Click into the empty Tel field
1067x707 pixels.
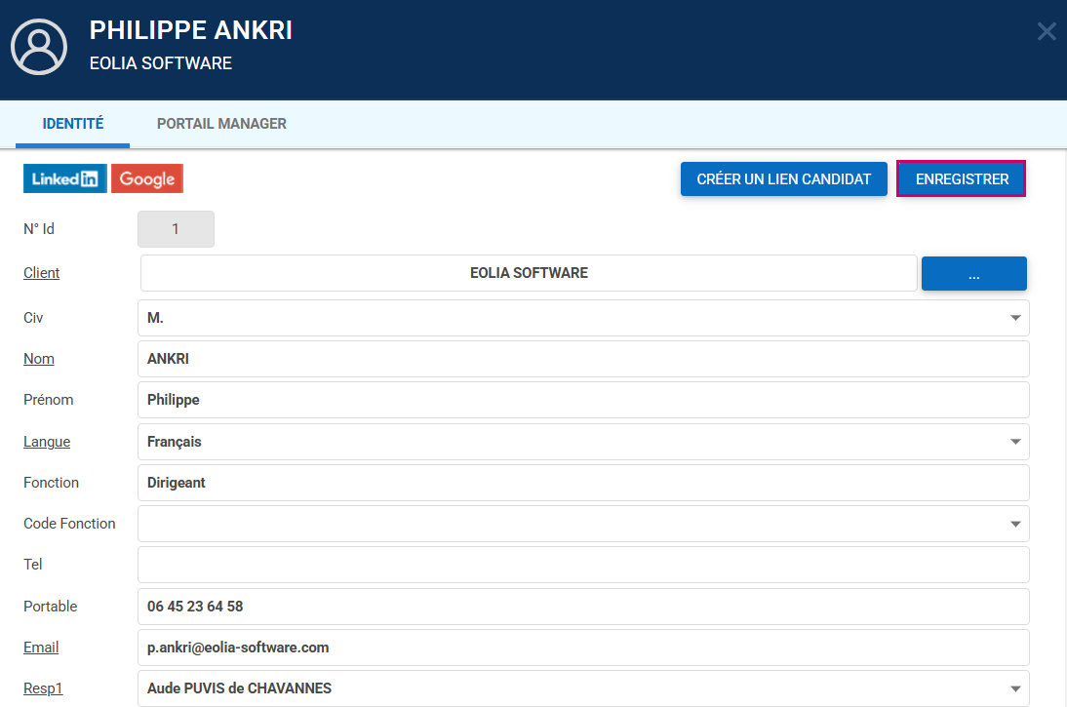pyautogui.click(x=583, y=565)
